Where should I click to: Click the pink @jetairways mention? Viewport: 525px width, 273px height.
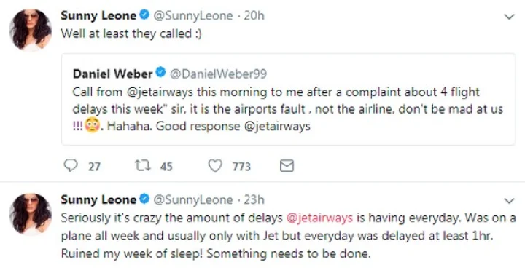pyautogui.click(x=319, y=218)
